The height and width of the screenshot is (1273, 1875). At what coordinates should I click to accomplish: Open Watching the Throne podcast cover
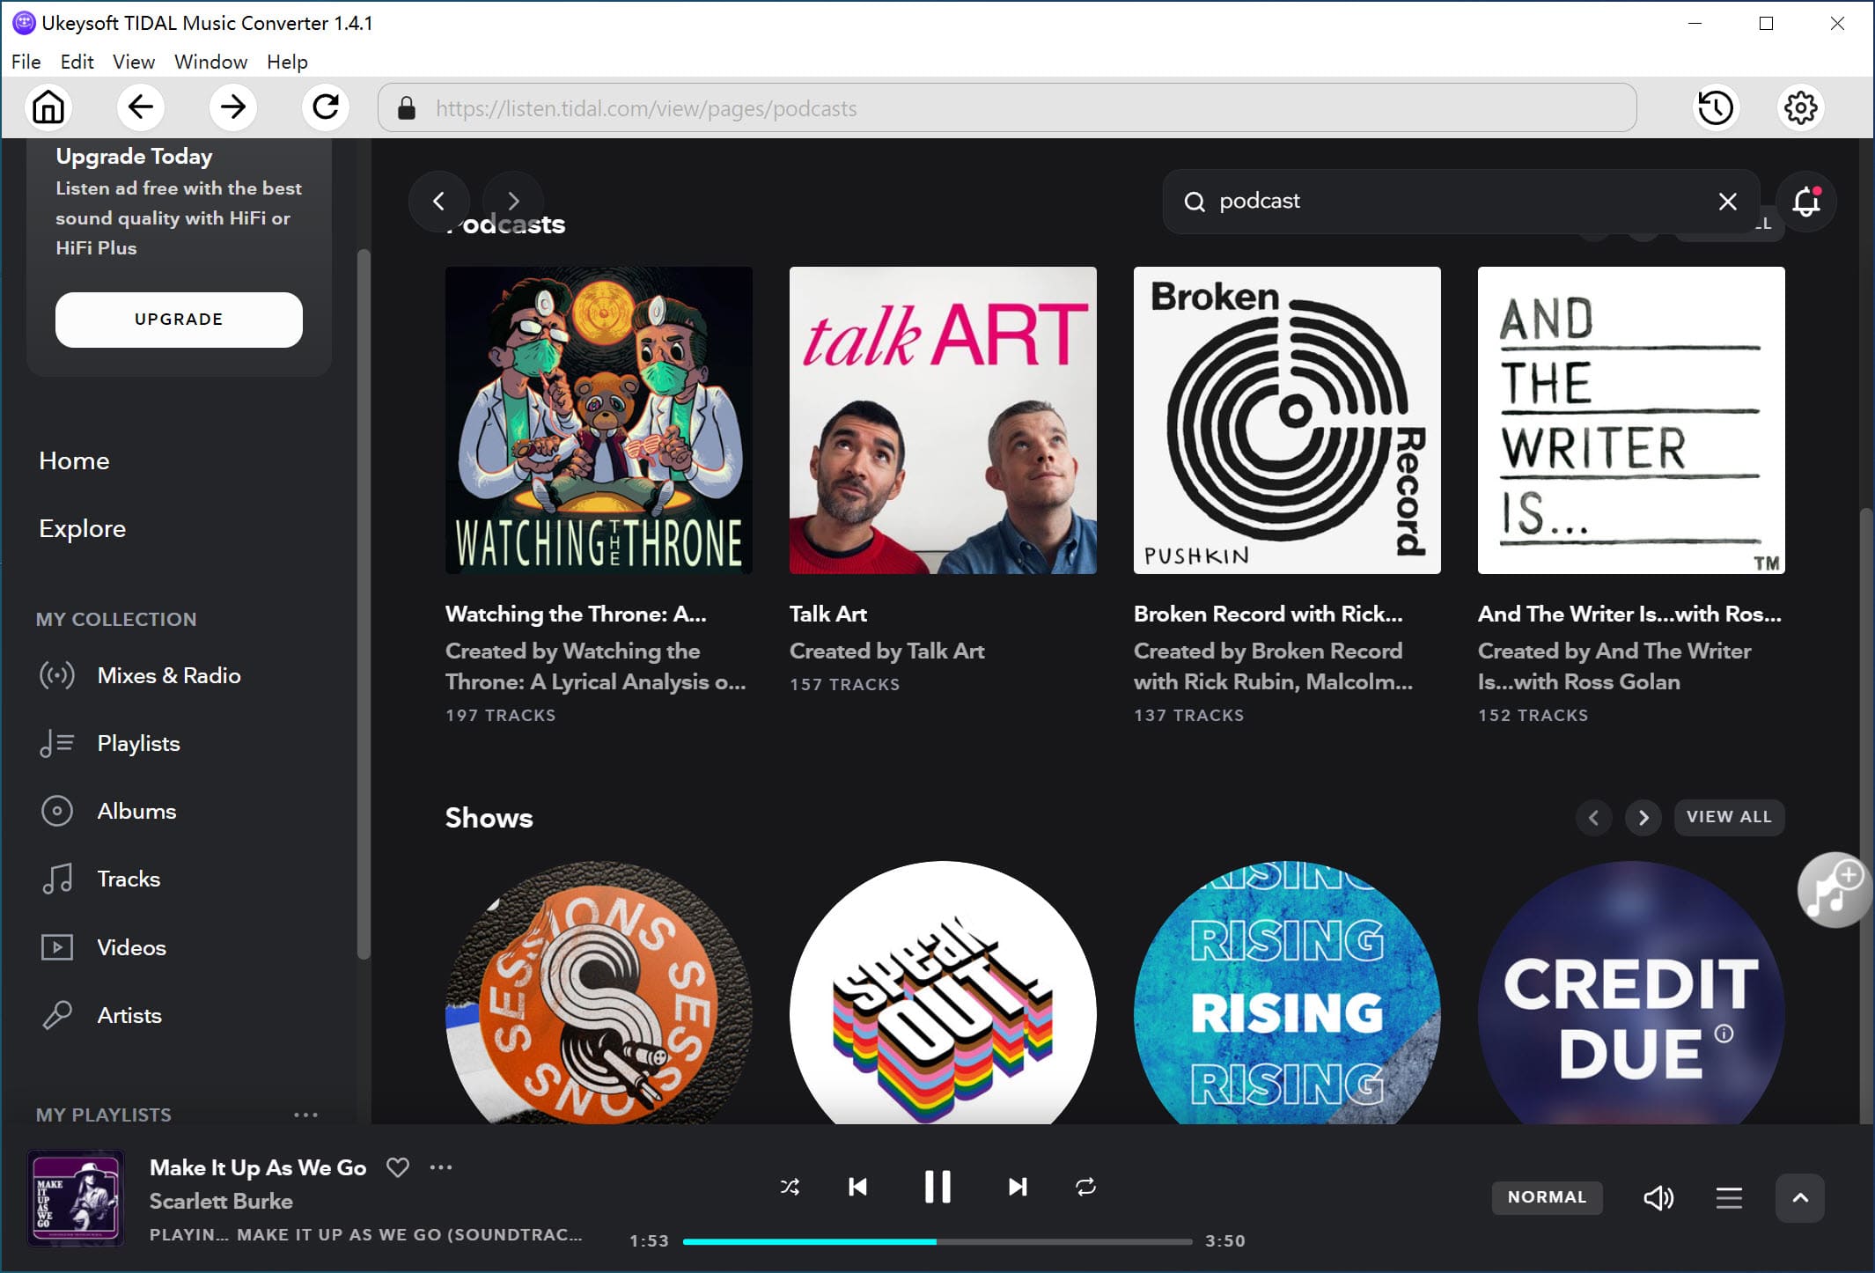(x=599, y=420)
